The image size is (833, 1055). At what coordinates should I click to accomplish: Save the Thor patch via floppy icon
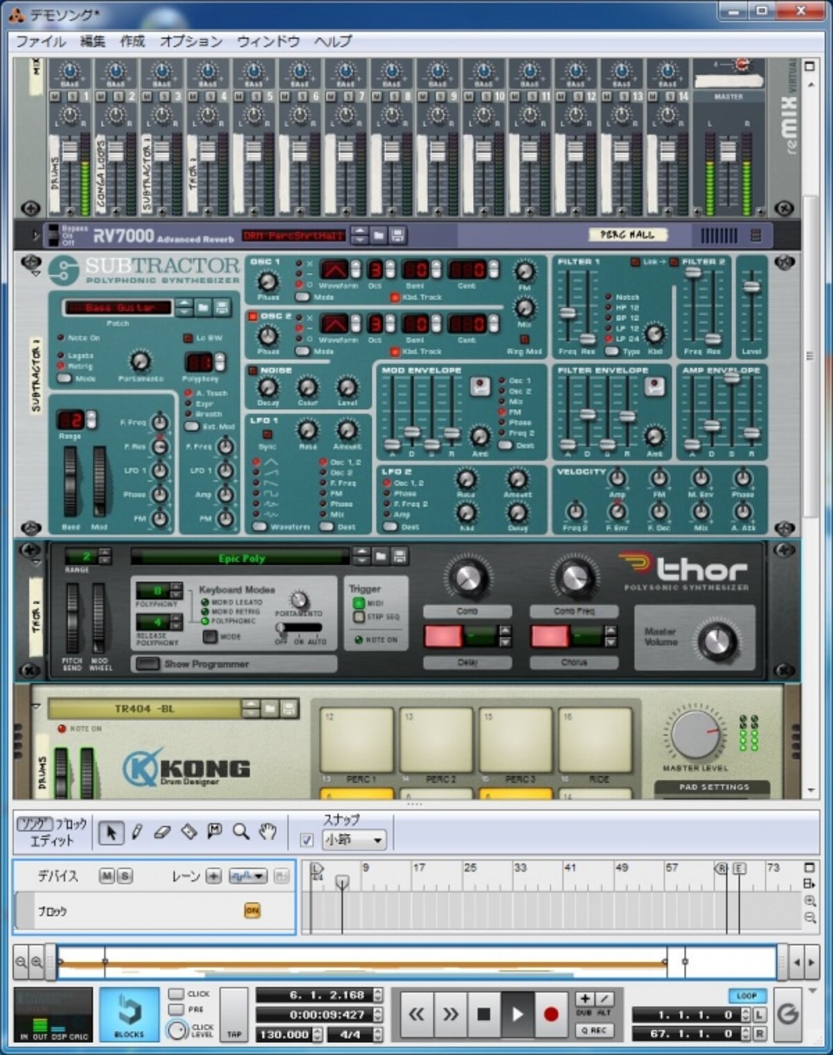click(399, 556)
